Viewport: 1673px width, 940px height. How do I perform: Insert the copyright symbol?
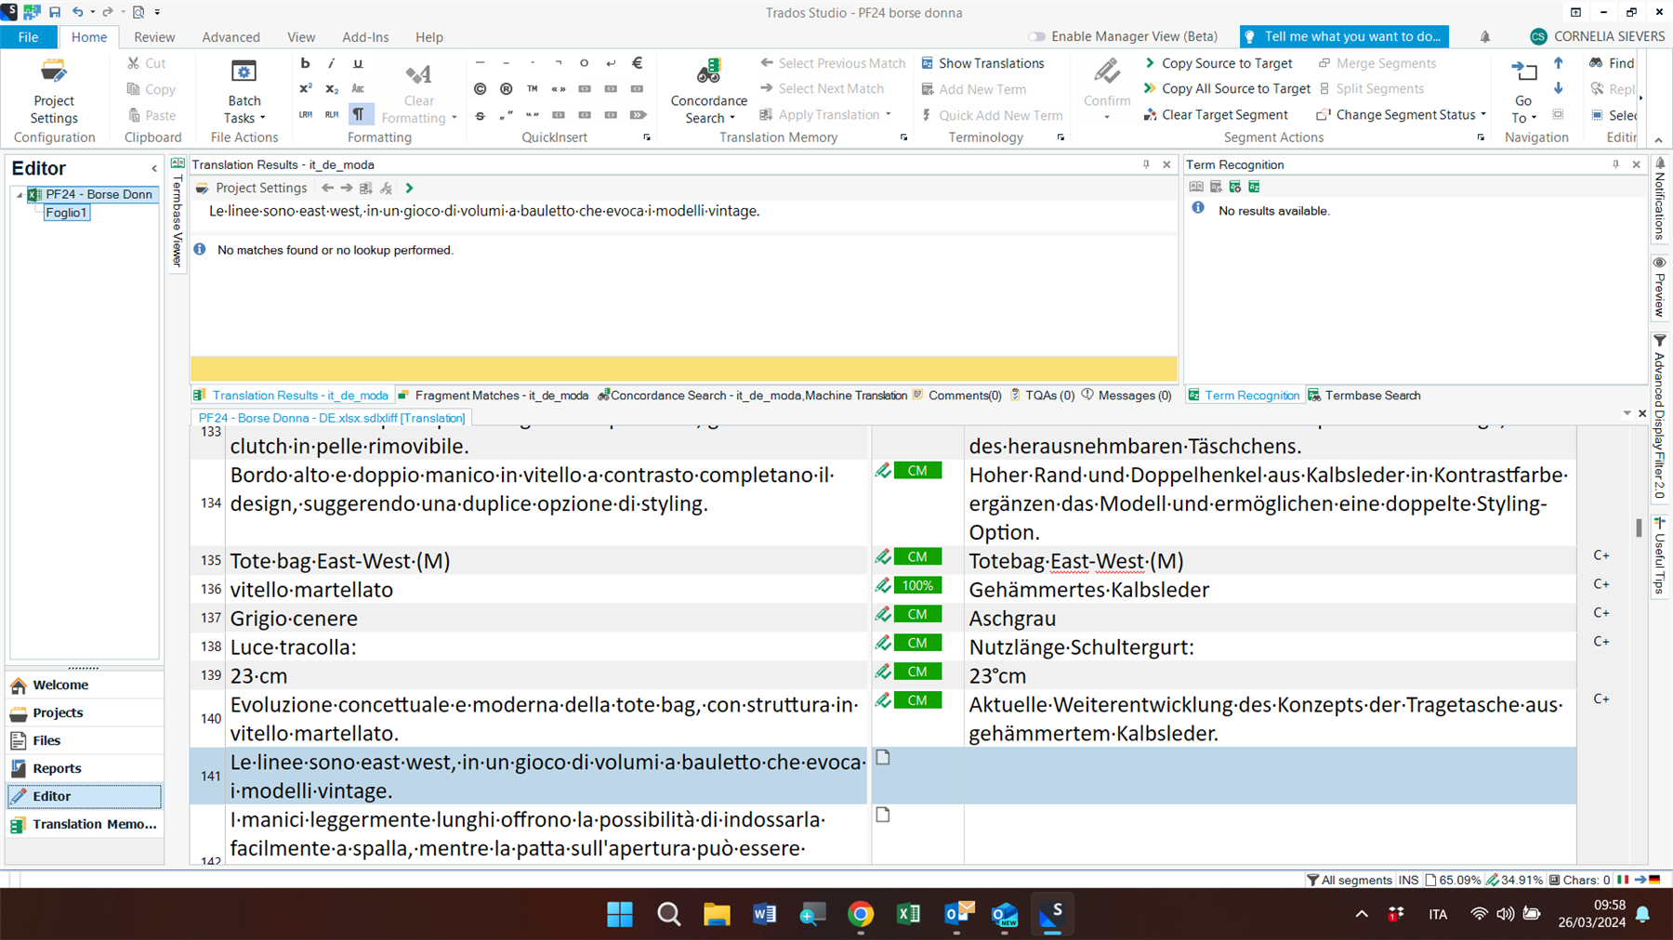(480, 89)
